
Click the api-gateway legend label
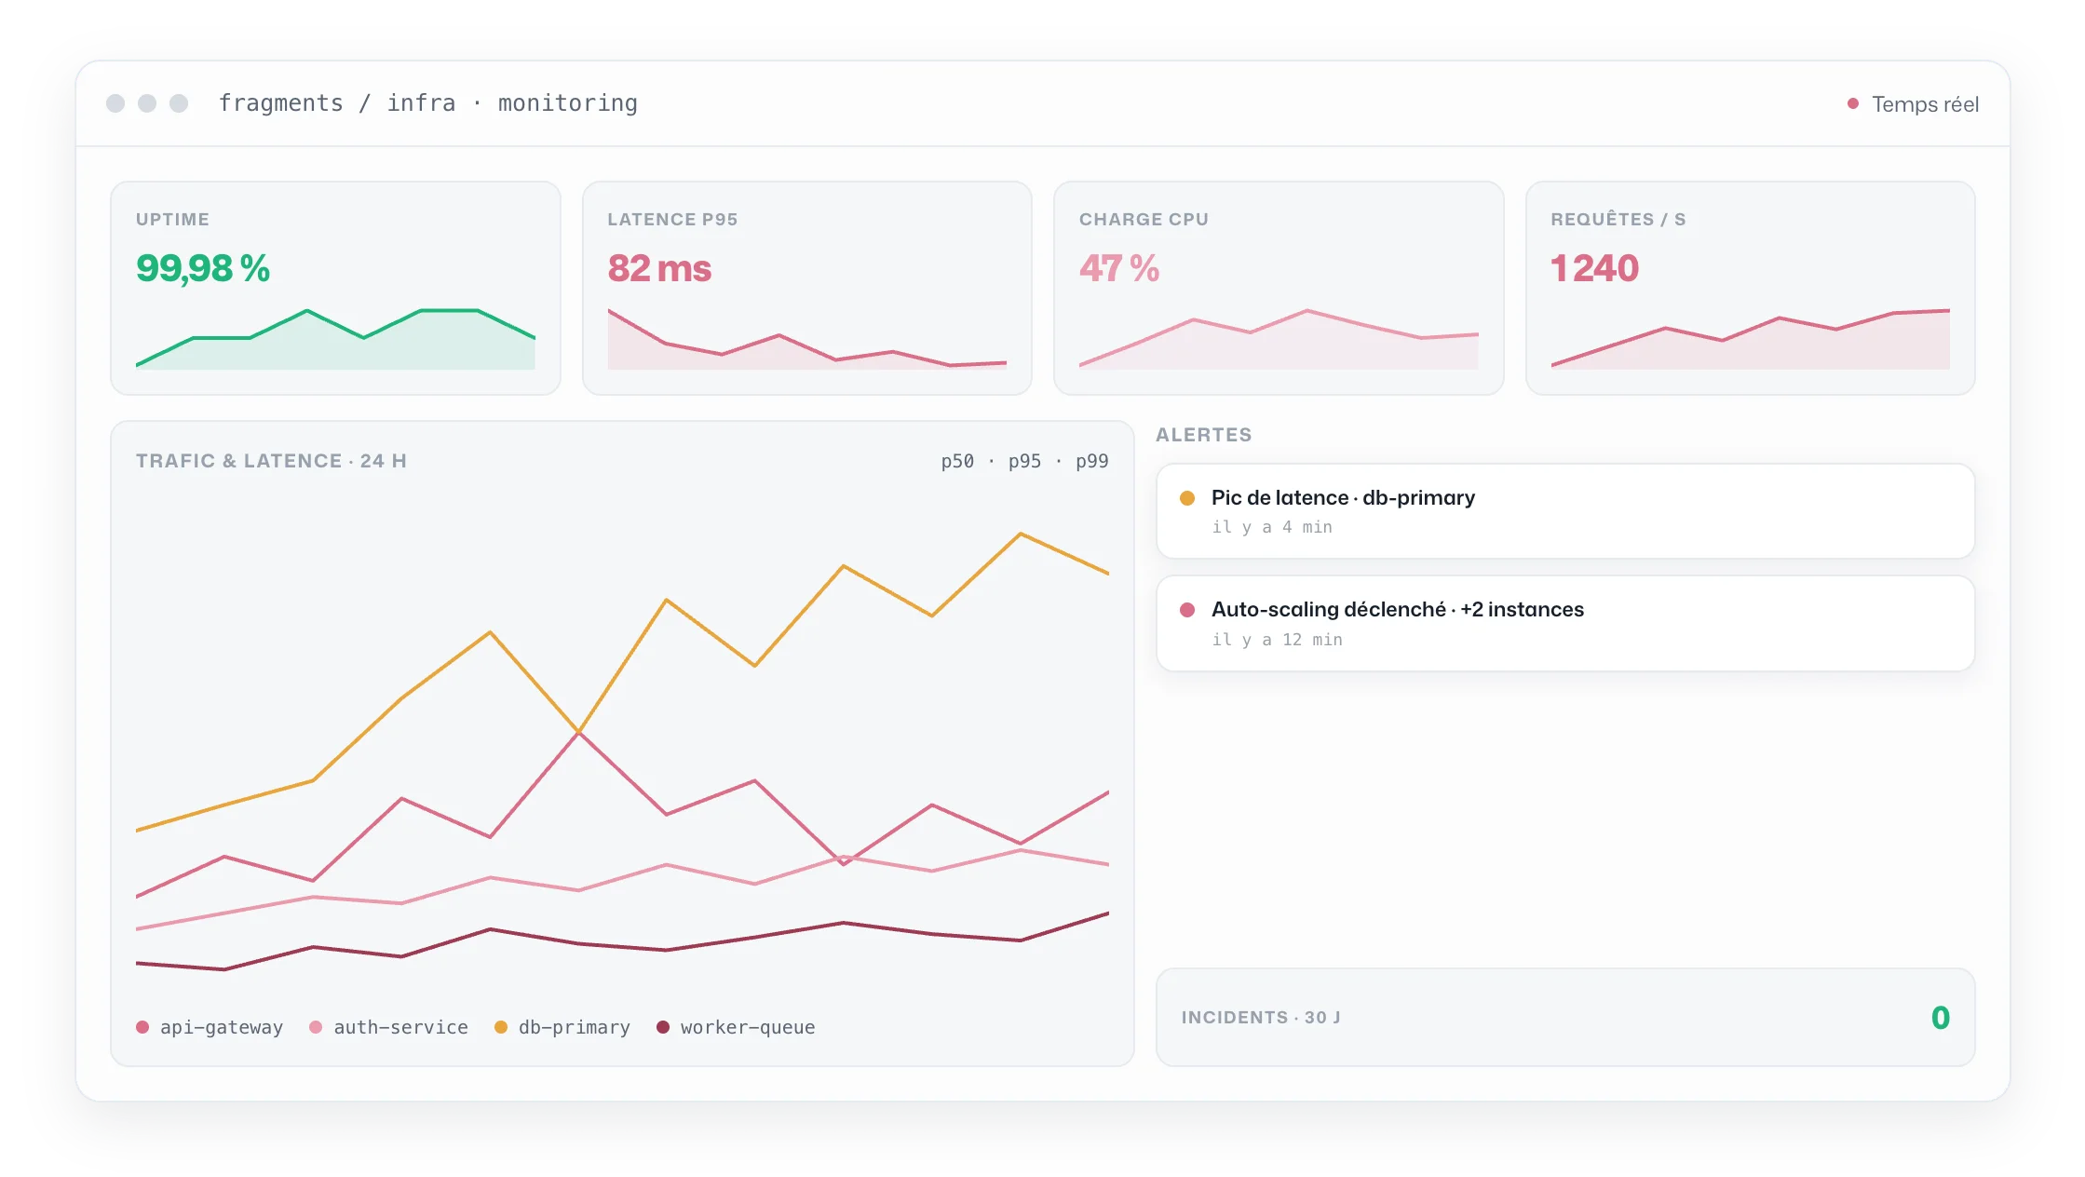coord(222,1027)
